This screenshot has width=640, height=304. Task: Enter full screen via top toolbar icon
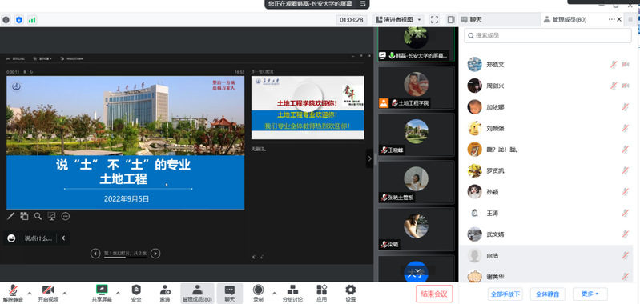pyautogui.click(x=434, y=19)
